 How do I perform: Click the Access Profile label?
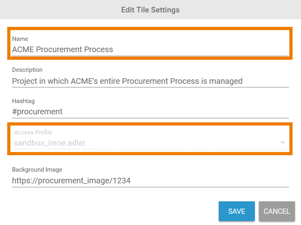click(x=33, y=132)
